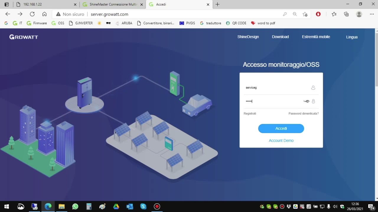
Task: Open the Firmware bookmark
Action: coord(37,23)
